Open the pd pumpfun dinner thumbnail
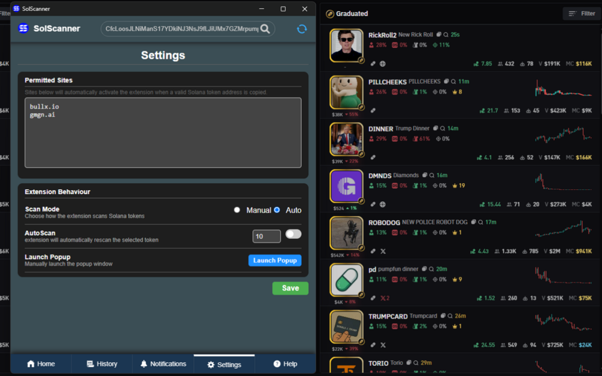The height and width of the screenshot is (376, 602). click(346, 280)
